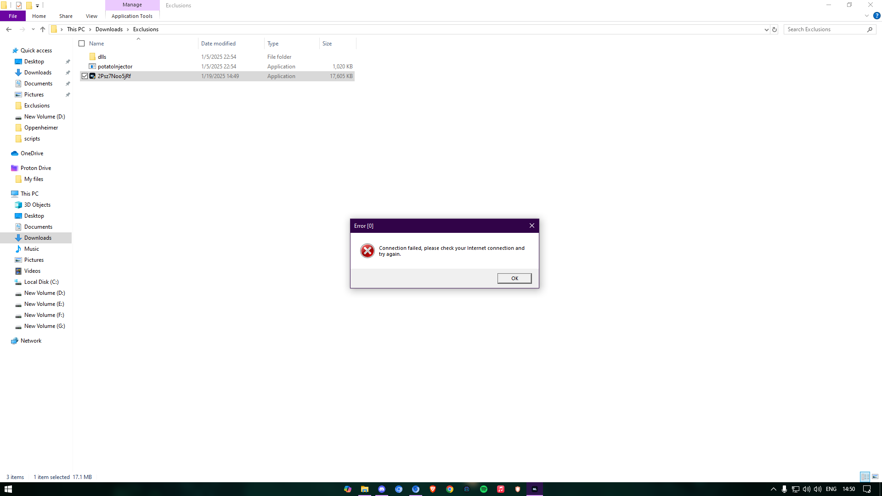Close the Error [0] dialog
Image resolution: width=882 pixels, height=496 pixels.
tap(532, 225)
